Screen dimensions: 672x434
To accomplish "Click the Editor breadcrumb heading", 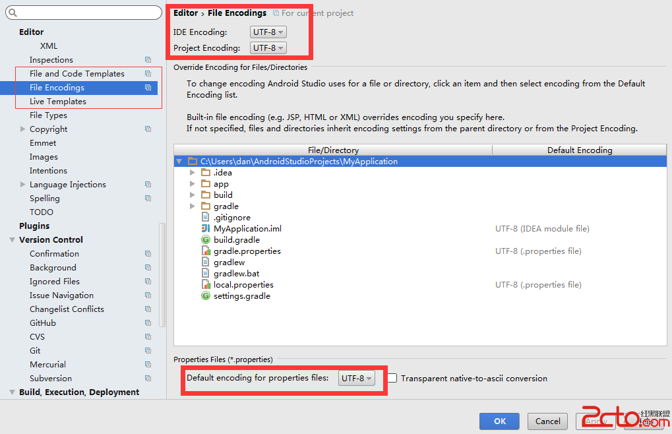I will (185, 13).
